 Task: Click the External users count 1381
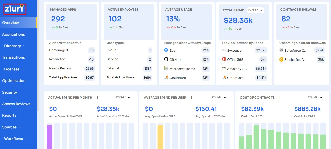[148, 68]
